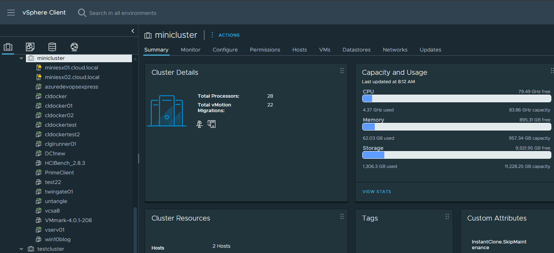Open the VIEW STATS link
Viewport: 554px width, 253px height.
pyautogui.click(x=376, y=192)
